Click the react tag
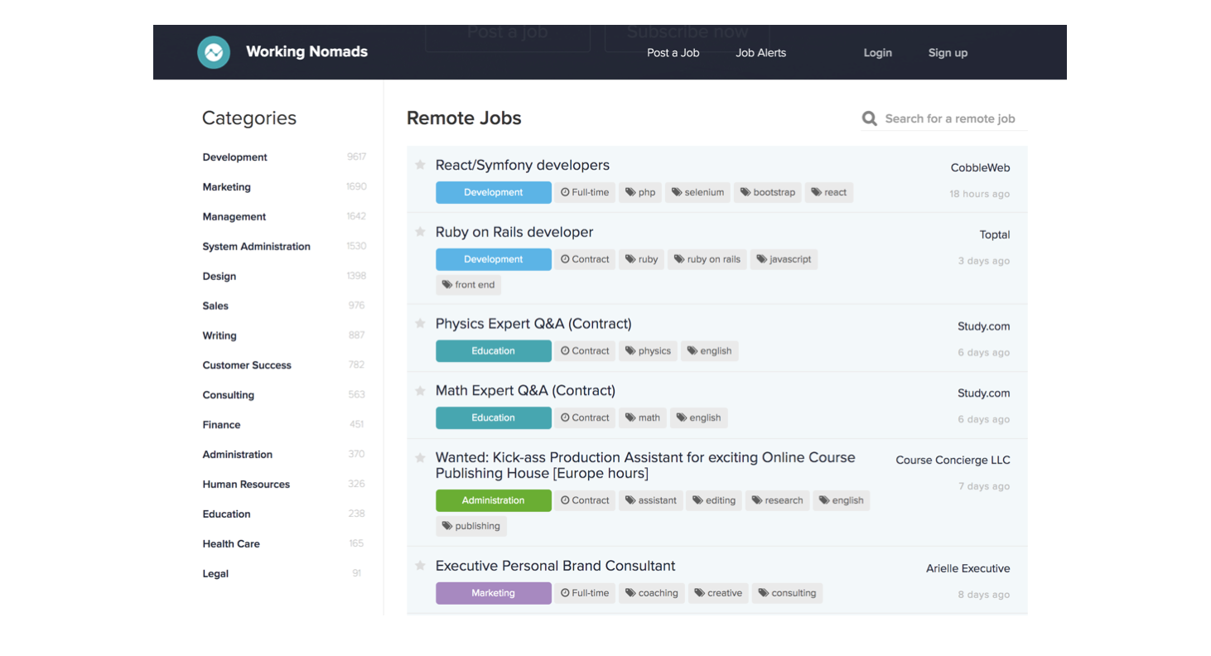1211x656 pixels. [x=829, y=192]
